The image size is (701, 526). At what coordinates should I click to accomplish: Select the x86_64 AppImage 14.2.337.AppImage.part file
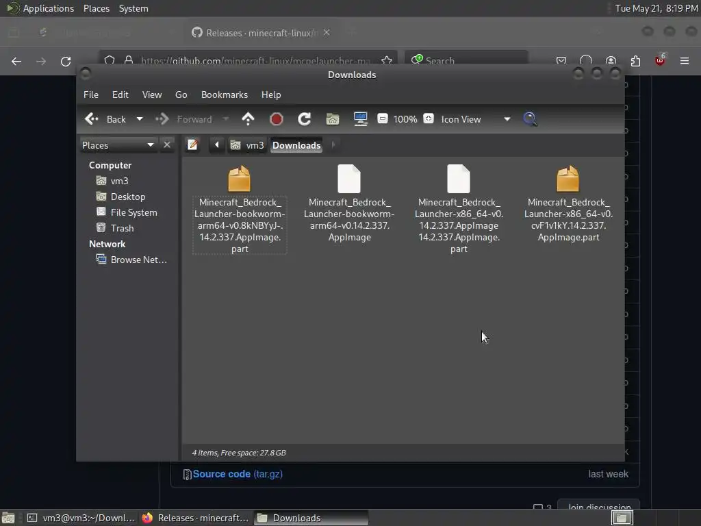tap(459, 208)
